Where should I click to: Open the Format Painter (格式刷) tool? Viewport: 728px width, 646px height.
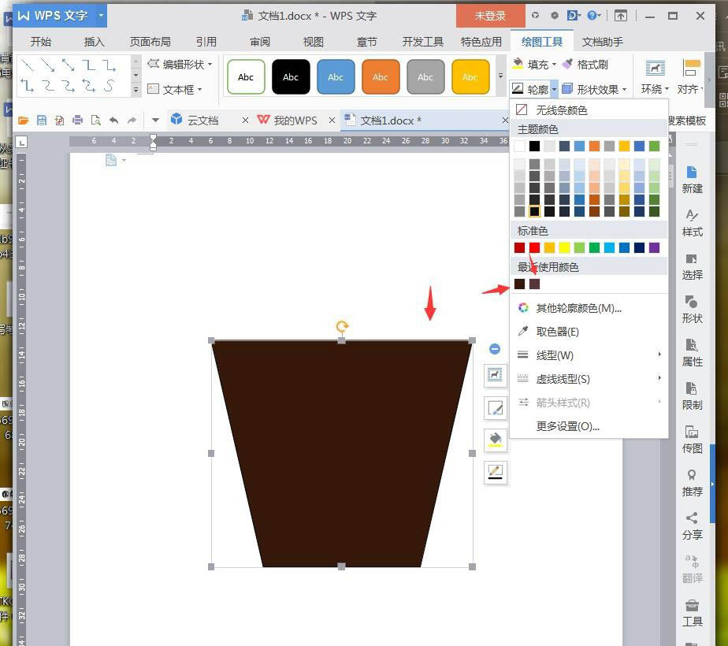585,65
